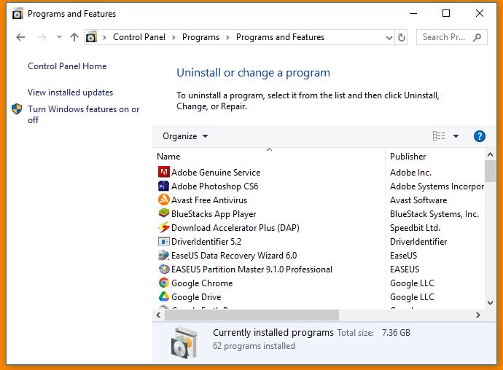The height and width of the screenshot is (370, 503).
Task: Click the search magnifier icon
Action: (477, 37)
